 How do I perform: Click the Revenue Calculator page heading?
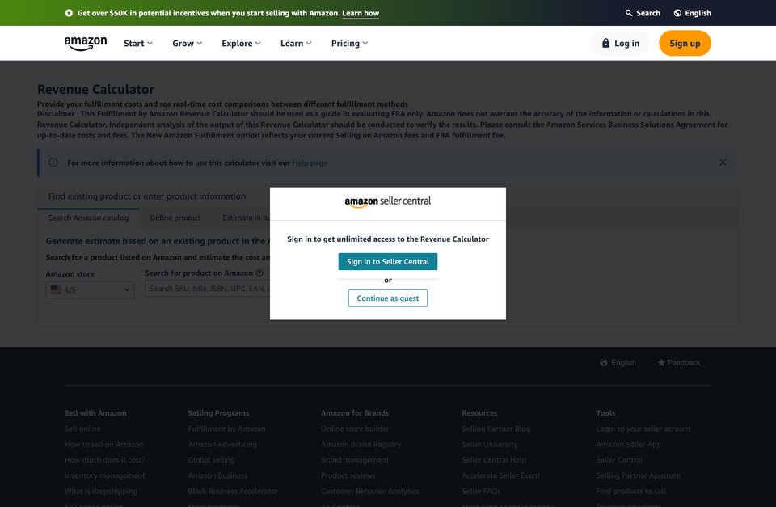pyautogui.click(x=96, y=90)
